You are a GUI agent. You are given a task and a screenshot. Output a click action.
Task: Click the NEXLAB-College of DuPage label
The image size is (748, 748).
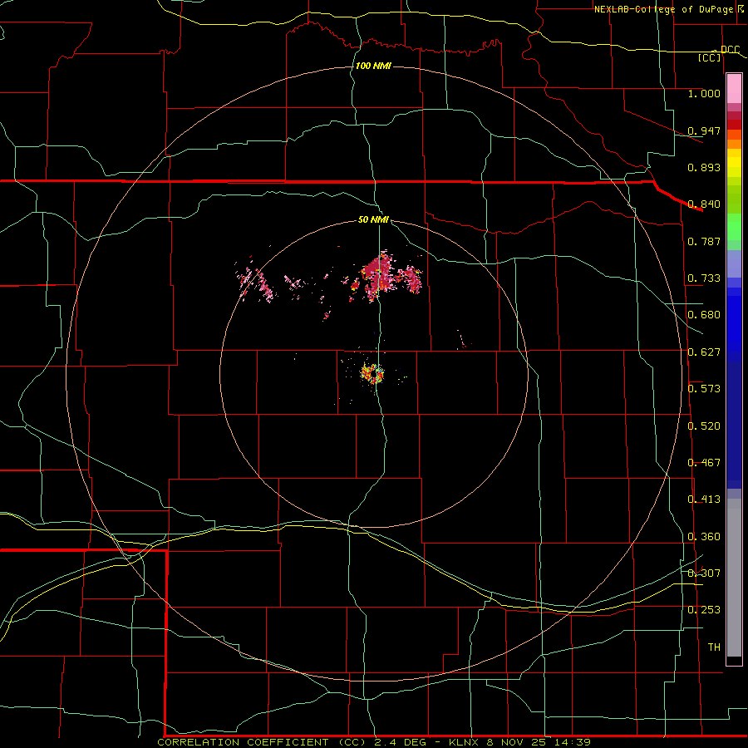pyautogui.click(x=663, y=9)
